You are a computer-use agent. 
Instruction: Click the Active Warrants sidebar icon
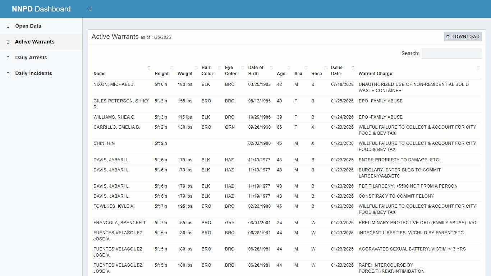pyautogui.click(x=7, y=42)
